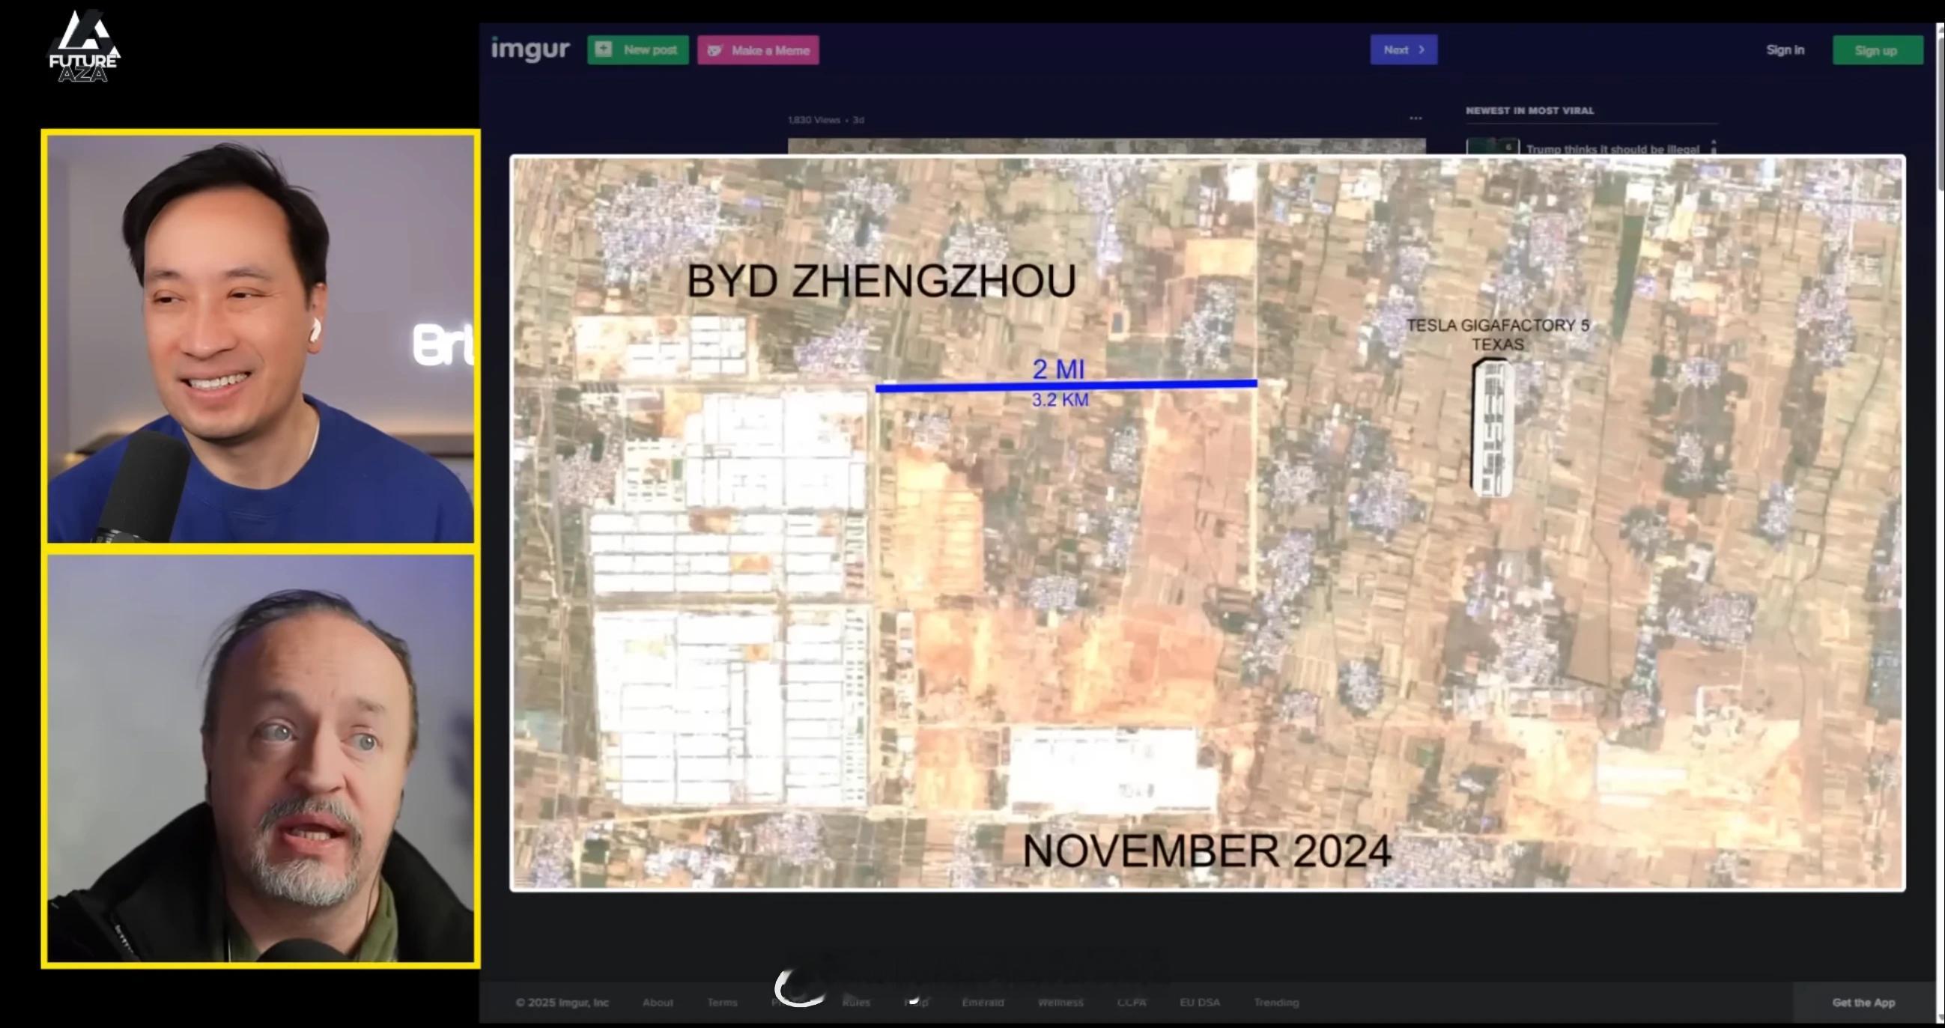Viewport: 1945px width, 1028px height.
Task: Click the '© 2025 Imgur, Inc' footer text
Action: pyautogui.click(x=562, y=1003)
